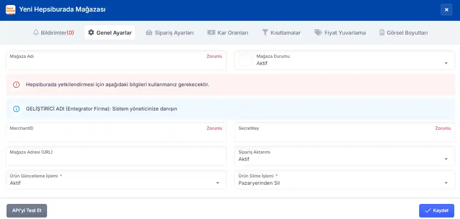Close the Yeni Hepsiburada Mağazası dialog
Viewport: 460px width, 219px height.
(447, 10)
